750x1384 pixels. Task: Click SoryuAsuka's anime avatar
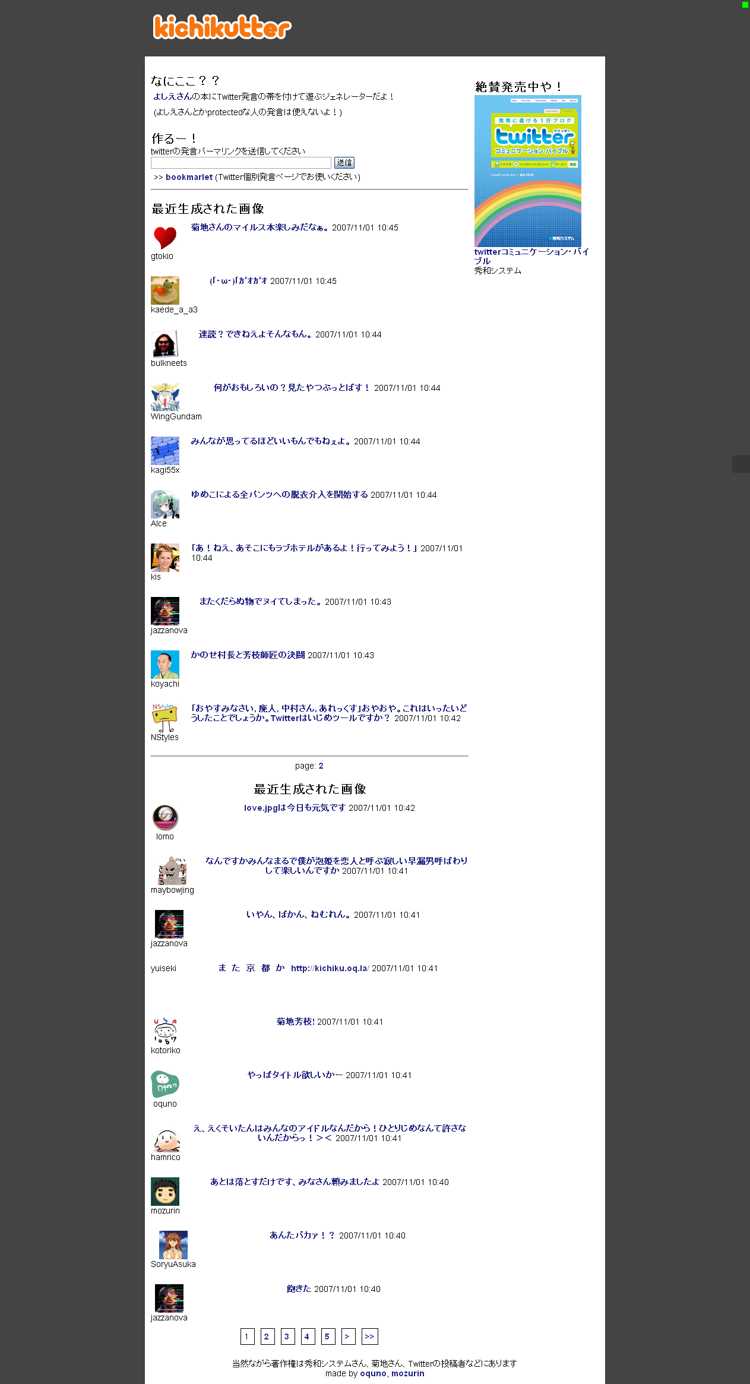(173, 1245)
